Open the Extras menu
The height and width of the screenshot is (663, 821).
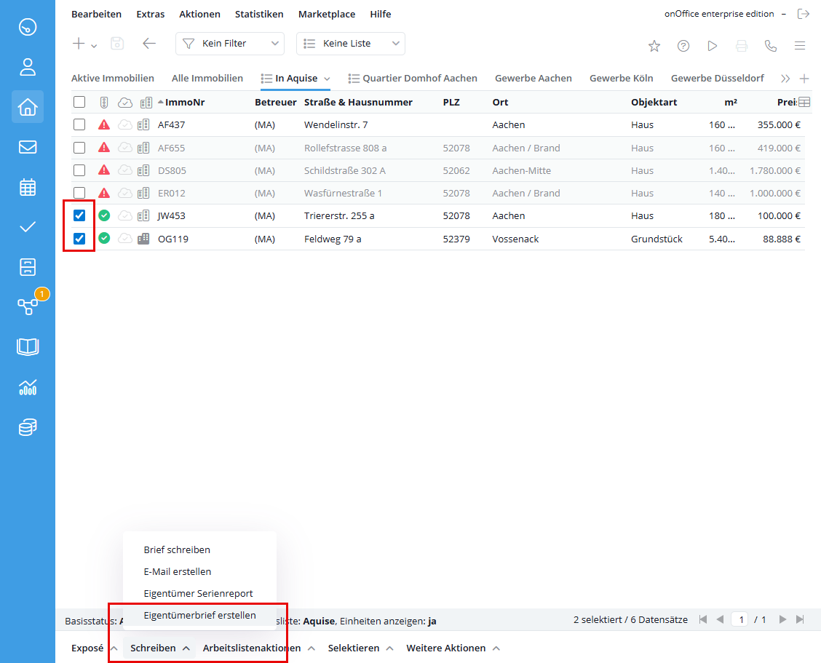pyautogui.click(x=150, y=14)
